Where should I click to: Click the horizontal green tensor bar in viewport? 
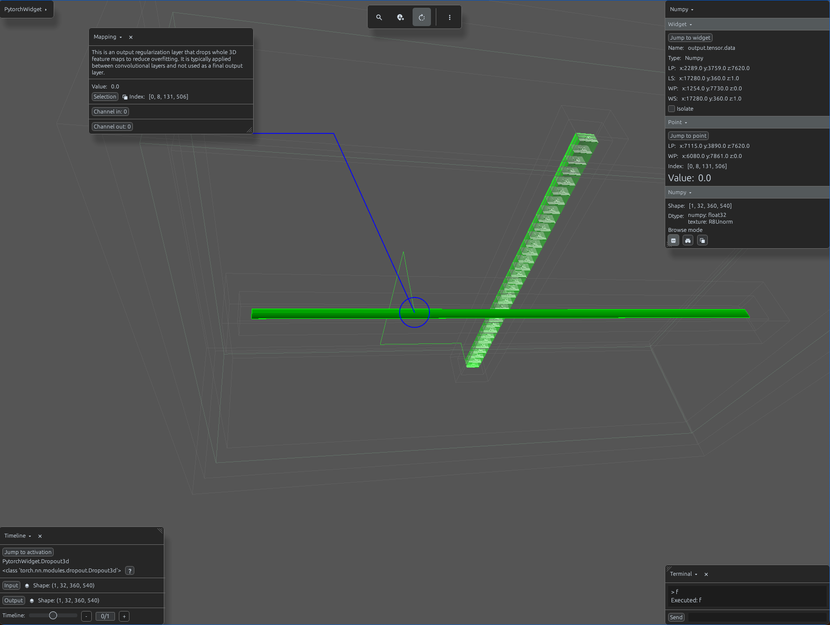tap(500, 314)
